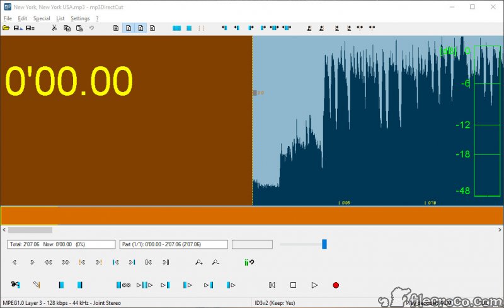This screenshot has height=308, width=504.
Task: Click the 0'05 timeline marker
Action: [x=345, y=203]
